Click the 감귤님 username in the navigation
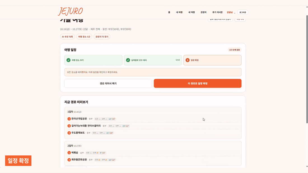 pyautogui.click(x=230, y=12)
